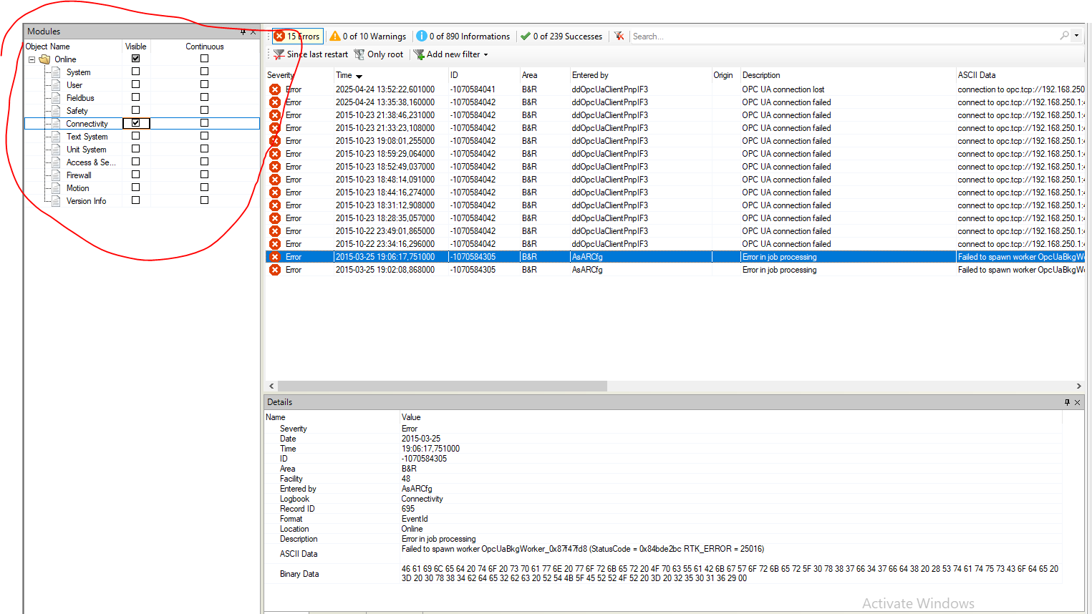Screen dimensions: 1092x614
Task: Toggle the 0 of 10 Warnings filter
Action: pyautogui.click(x=367, y=36)
